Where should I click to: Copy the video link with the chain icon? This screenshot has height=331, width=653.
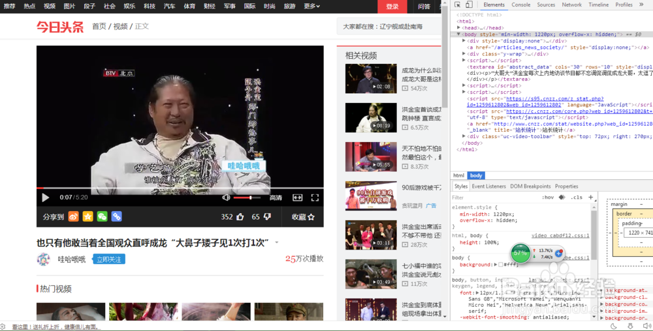117,216
